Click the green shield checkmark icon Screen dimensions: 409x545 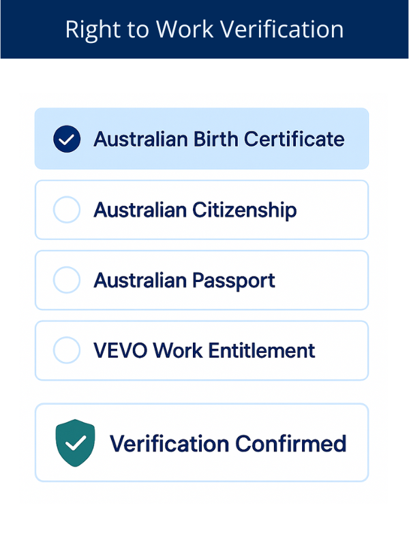coord(75,443)
